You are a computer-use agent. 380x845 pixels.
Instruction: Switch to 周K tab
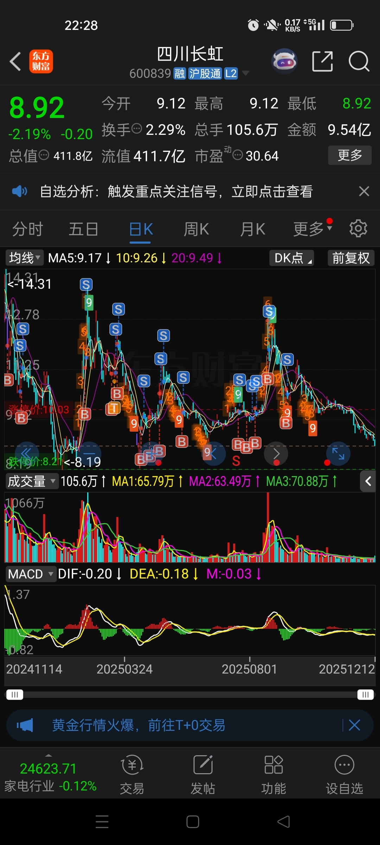pyautogui.click(x=196, y=230)
